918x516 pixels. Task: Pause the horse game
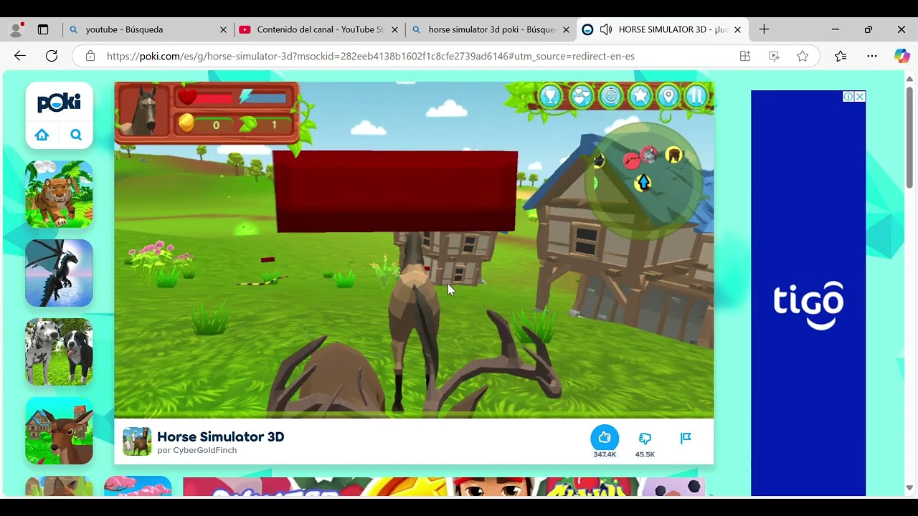pyautogui.click(x=696, y=96)
